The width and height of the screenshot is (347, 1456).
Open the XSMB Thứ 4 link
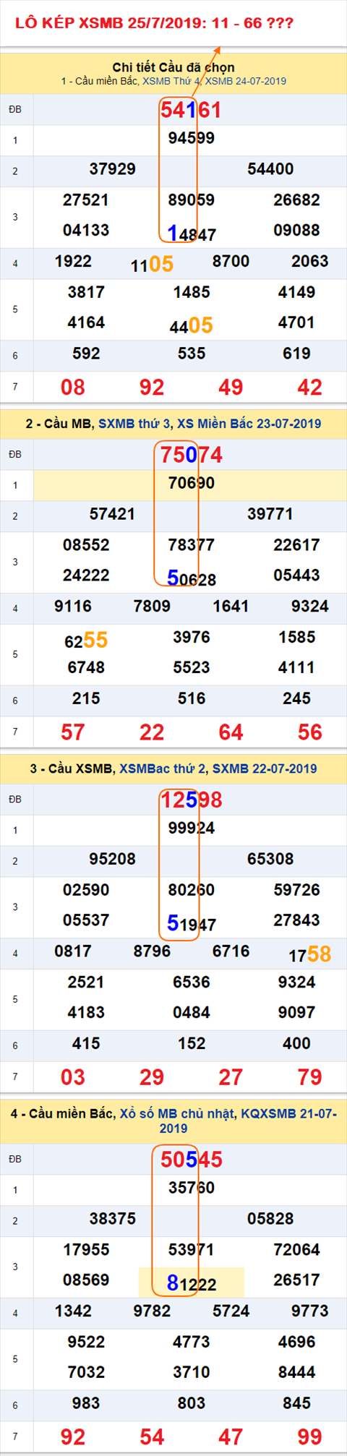click(x=171, y=81)
